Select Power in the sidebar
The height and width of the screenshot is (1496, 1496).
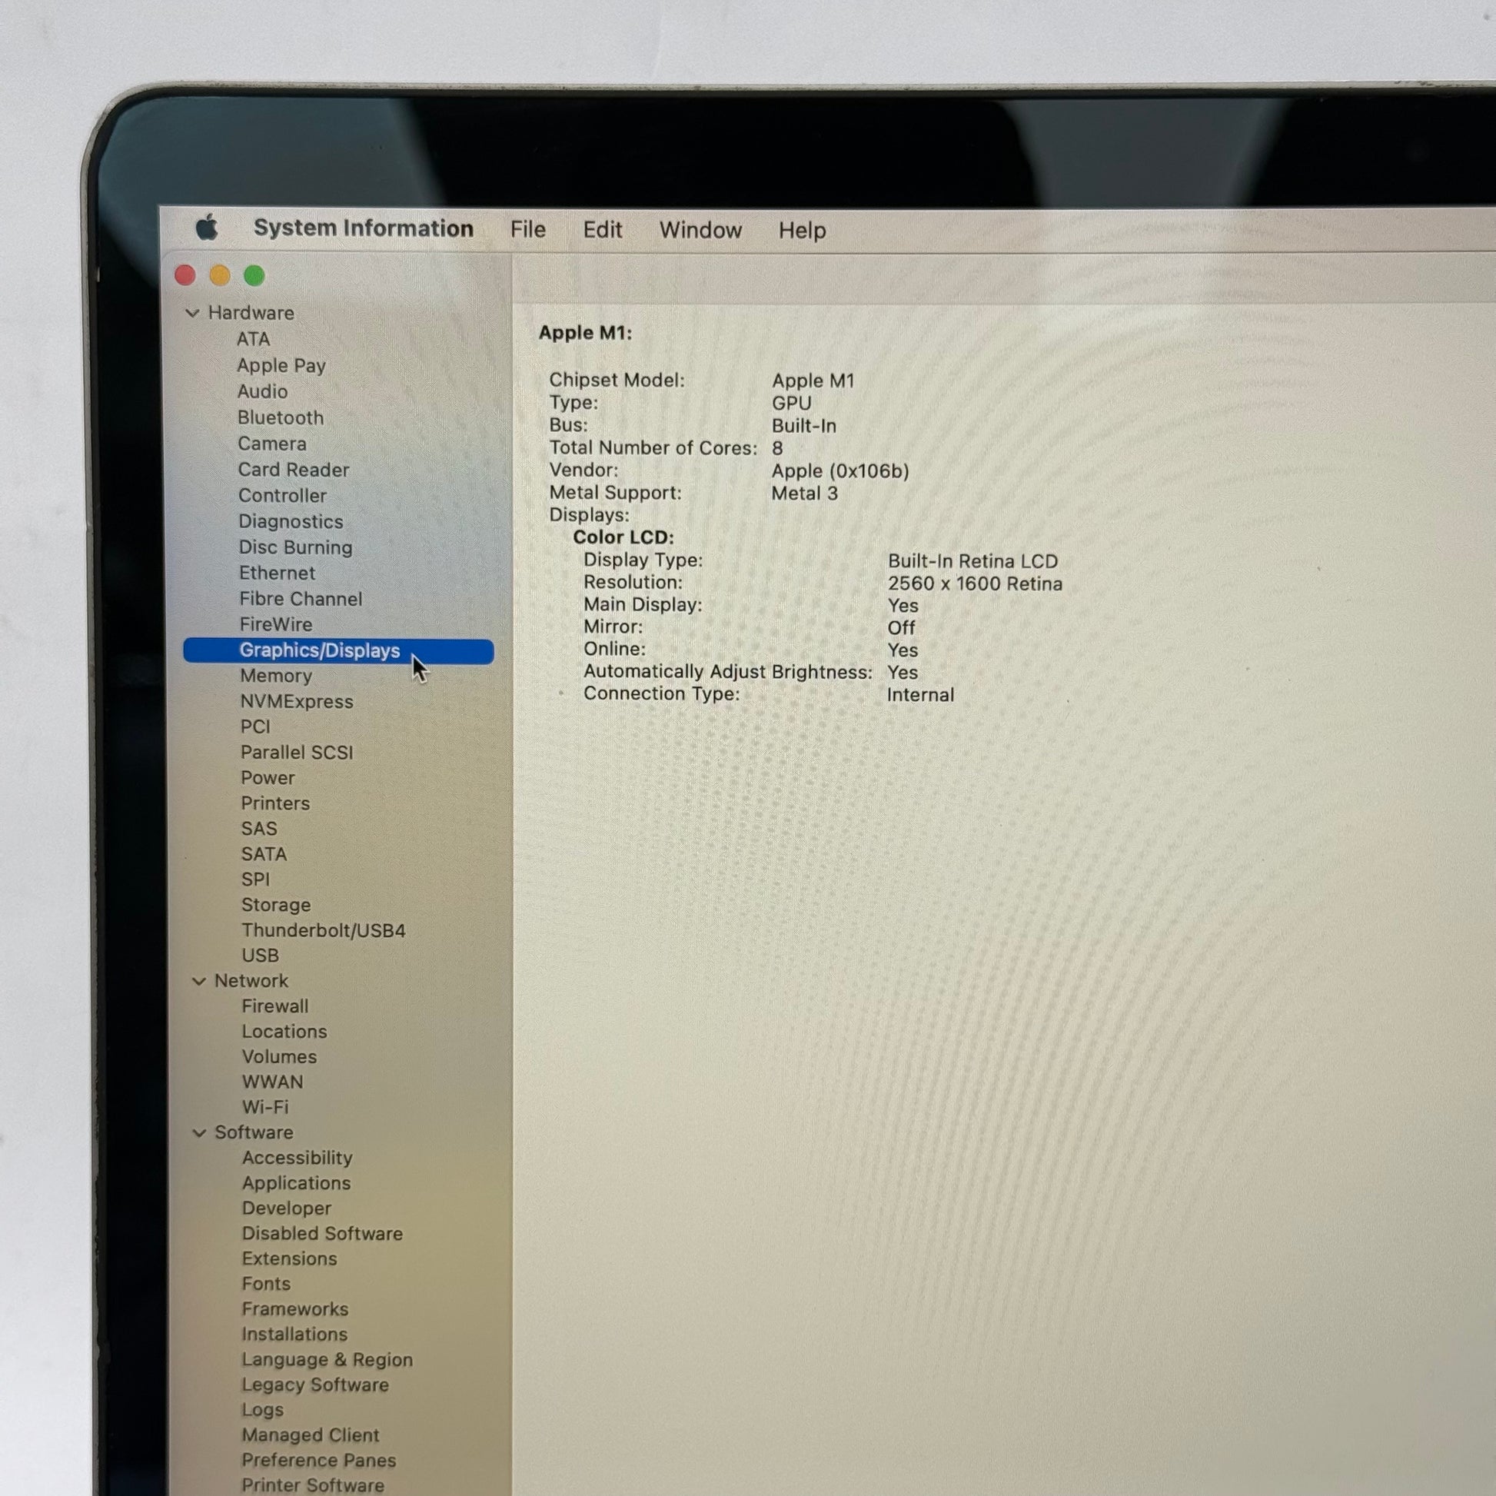pos(268,778)
